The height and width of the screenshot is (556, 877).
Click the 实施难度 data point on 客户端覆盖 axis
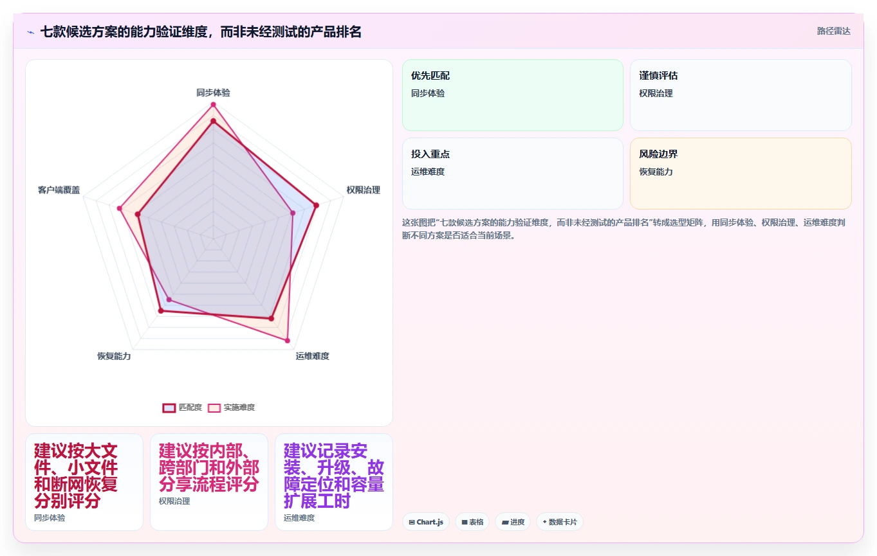click(119, 208)
